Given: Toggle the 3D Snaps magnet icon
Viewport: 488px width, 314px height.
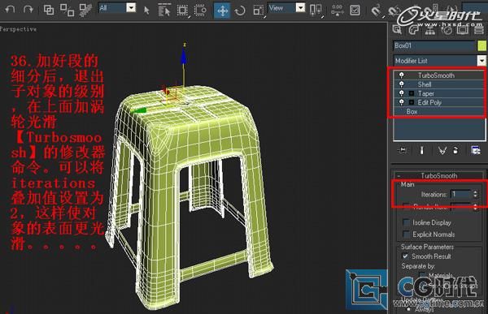Looking at the screenshot, I should (377, 11).
